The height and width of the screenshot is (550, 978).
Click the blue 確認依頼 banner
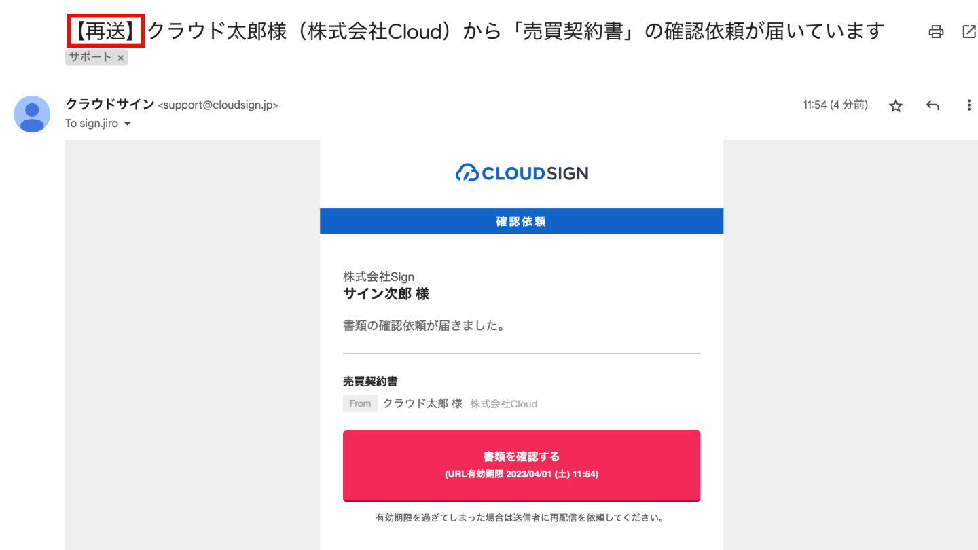coord(522,221)
